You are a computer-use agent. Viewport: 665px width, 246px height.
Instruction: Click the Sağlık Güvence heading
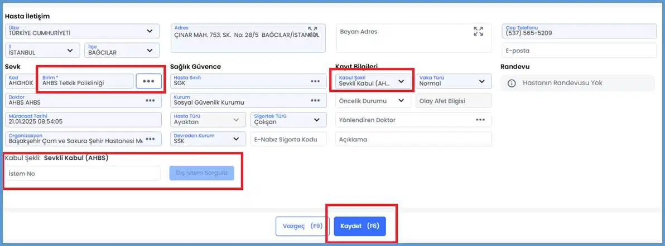pyautogui.click(x=195, y=66)
